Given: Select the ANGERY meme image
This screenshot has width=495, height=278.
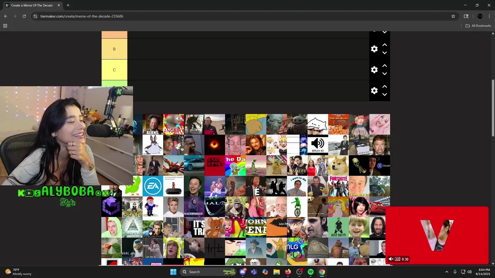Looking at the screenshot, I should (x=174, y=124).
